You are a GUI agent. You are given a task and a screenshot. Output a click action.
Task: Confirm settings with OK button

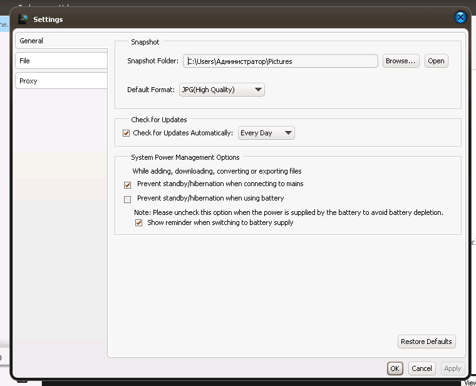click(395, 368)
